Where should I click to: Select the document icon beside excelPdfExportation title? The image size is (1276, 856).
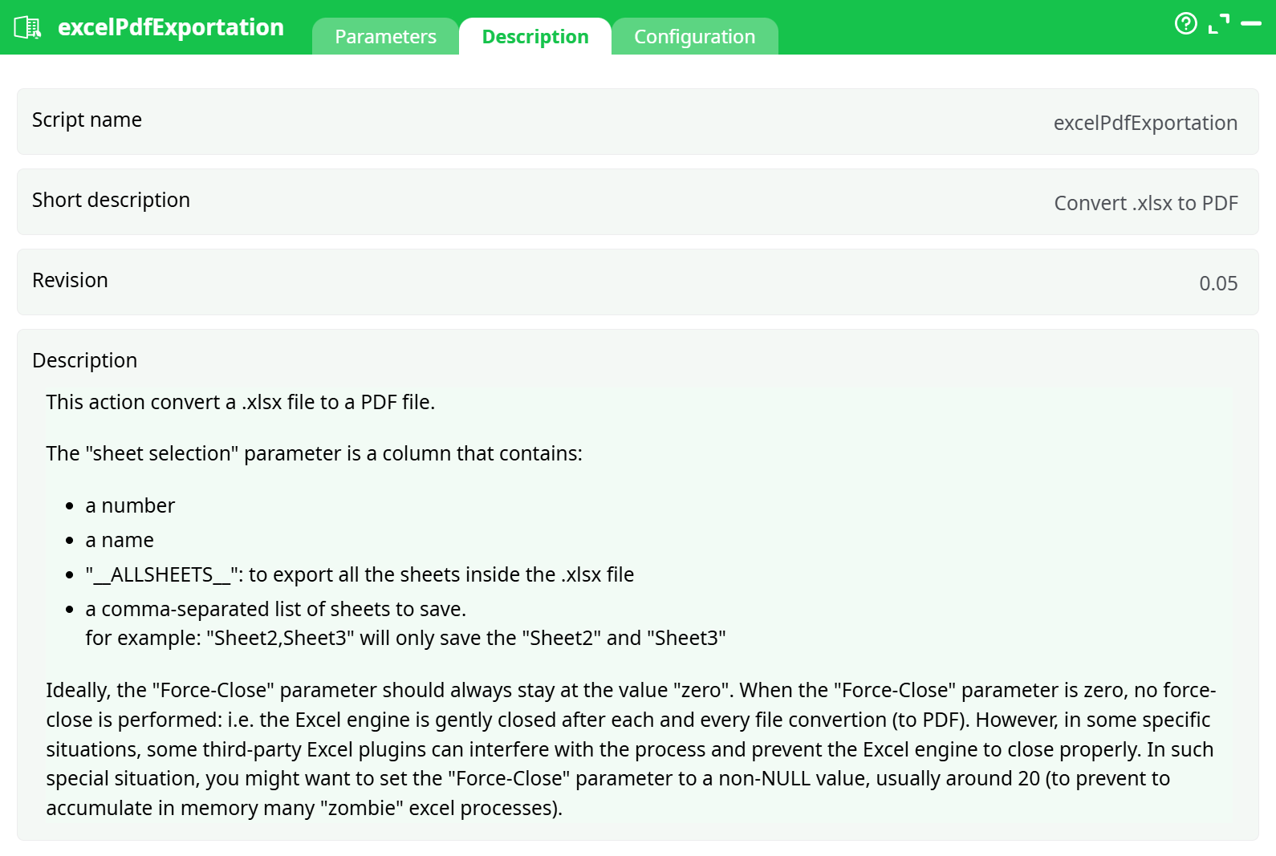(x=28, y=26)
